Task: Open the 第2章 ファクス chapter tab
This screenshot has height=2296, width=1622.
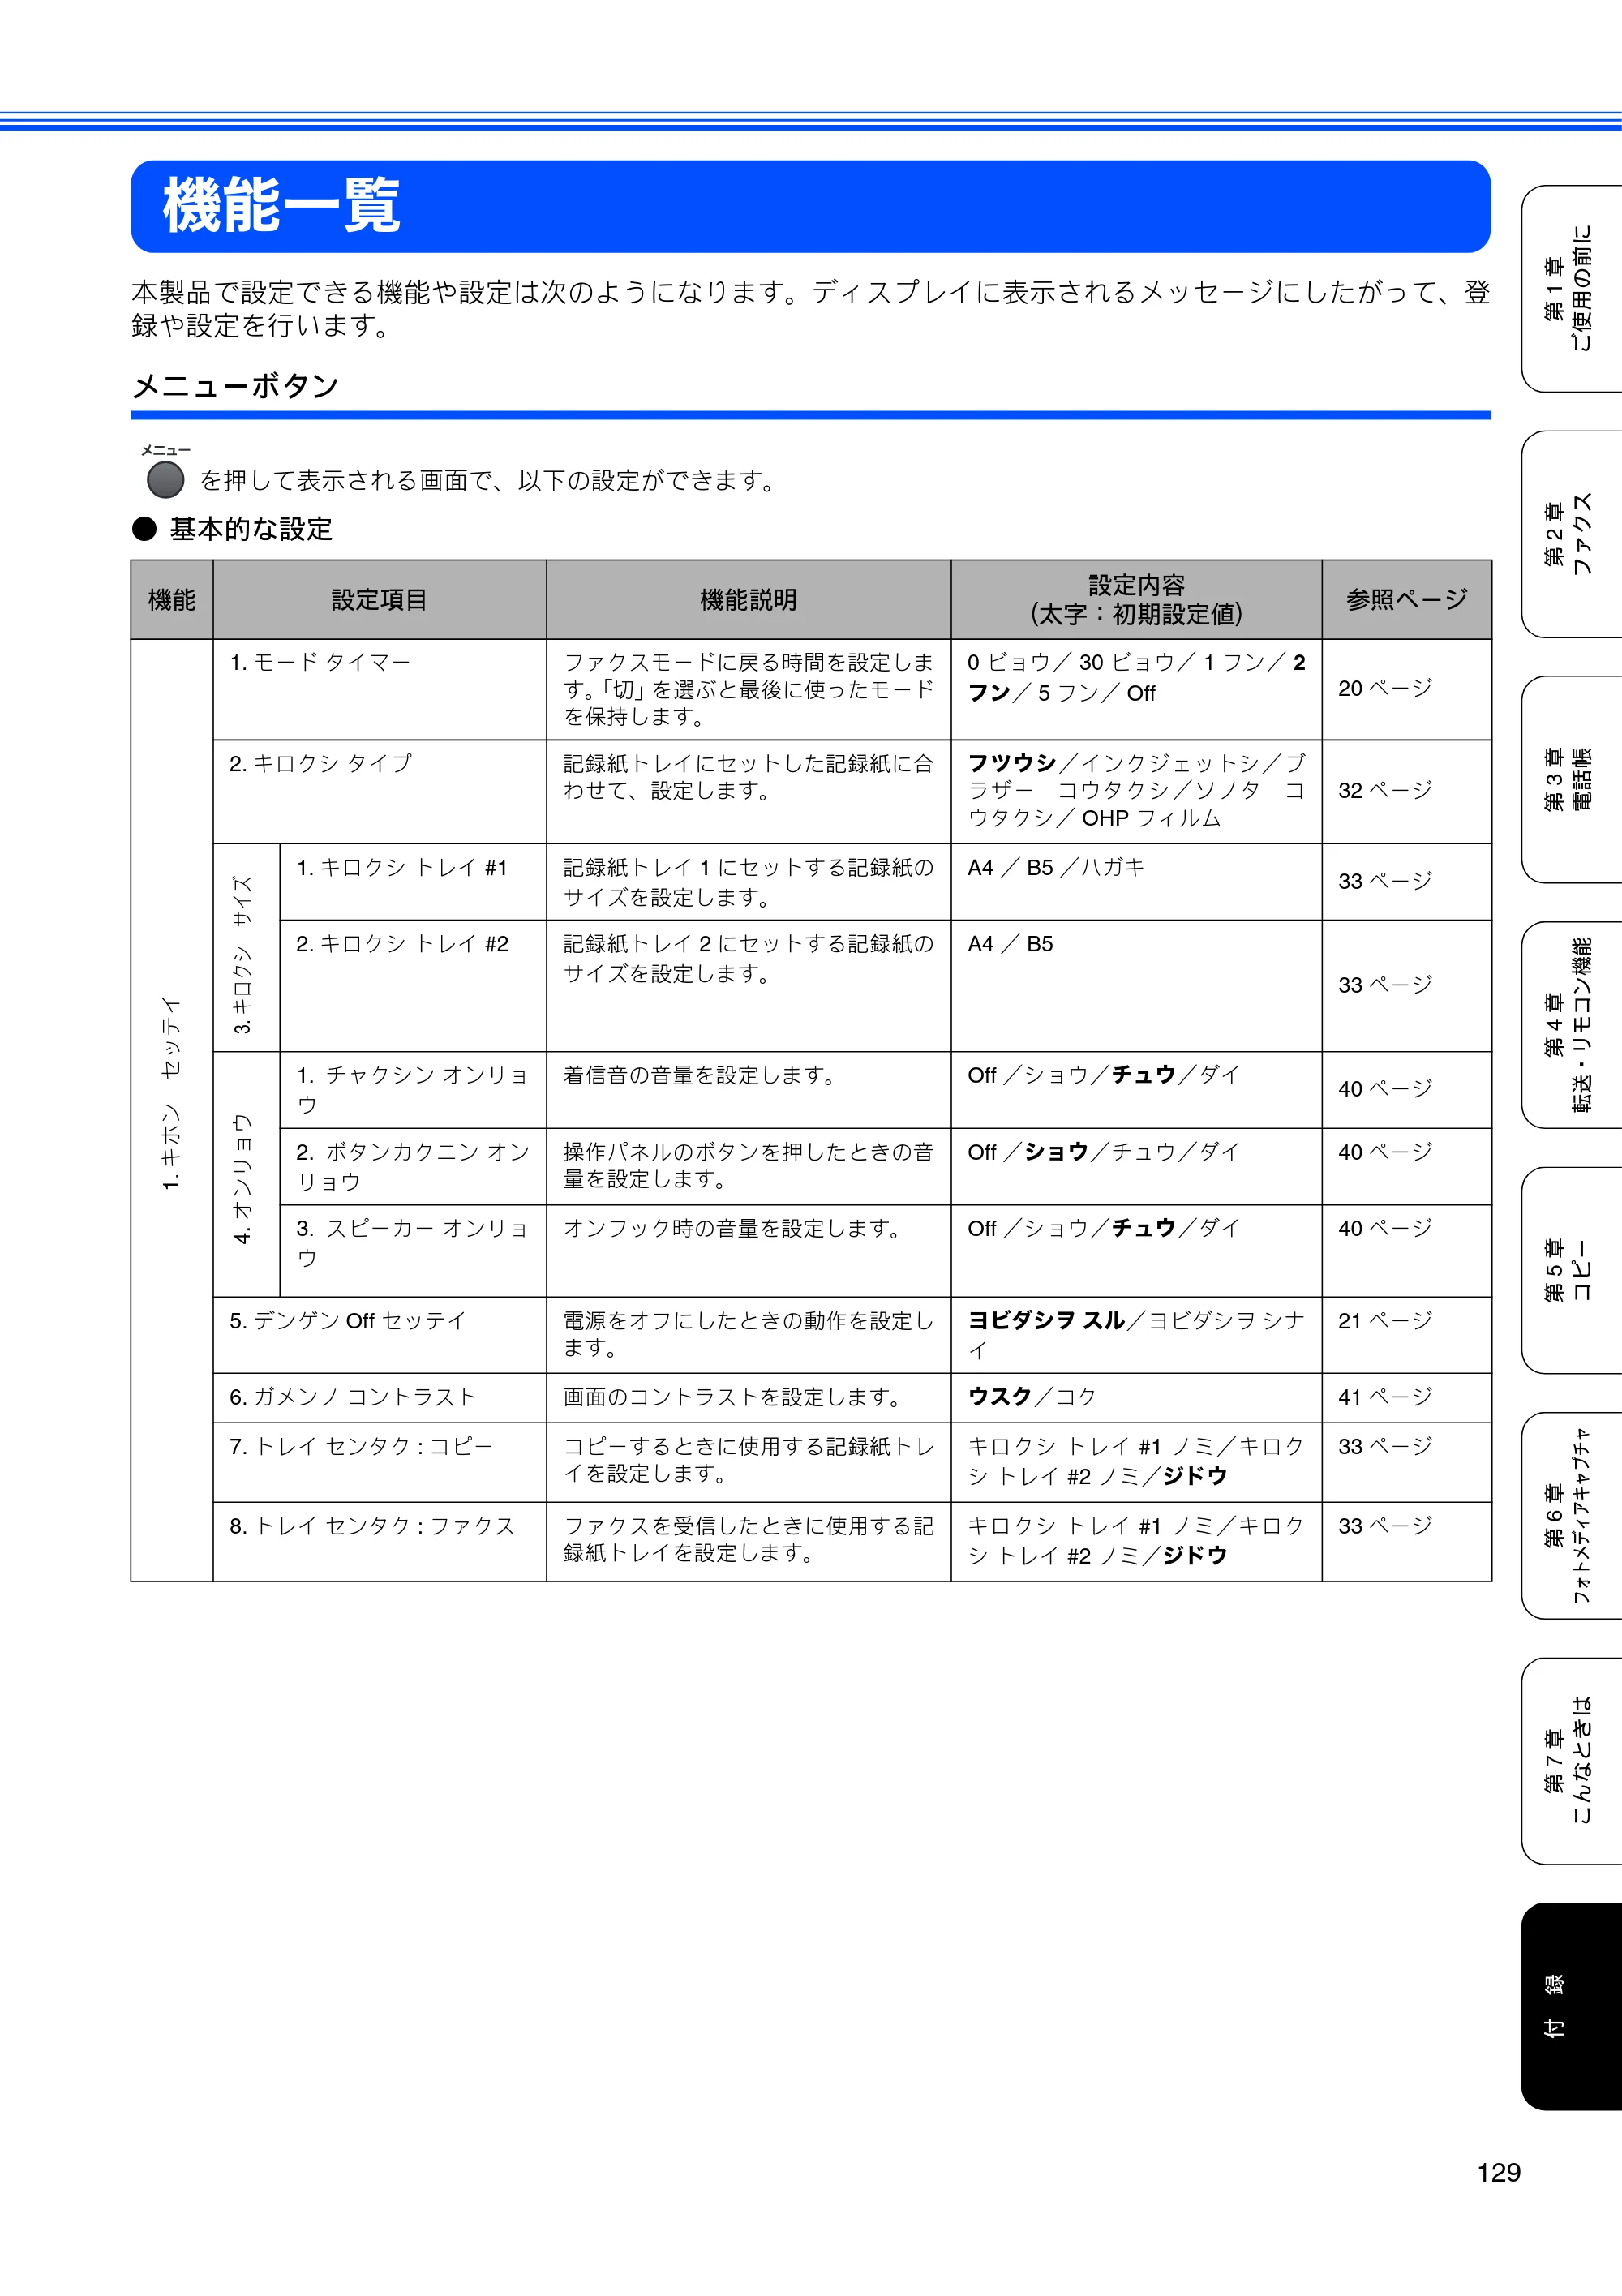Action: 1571,534
